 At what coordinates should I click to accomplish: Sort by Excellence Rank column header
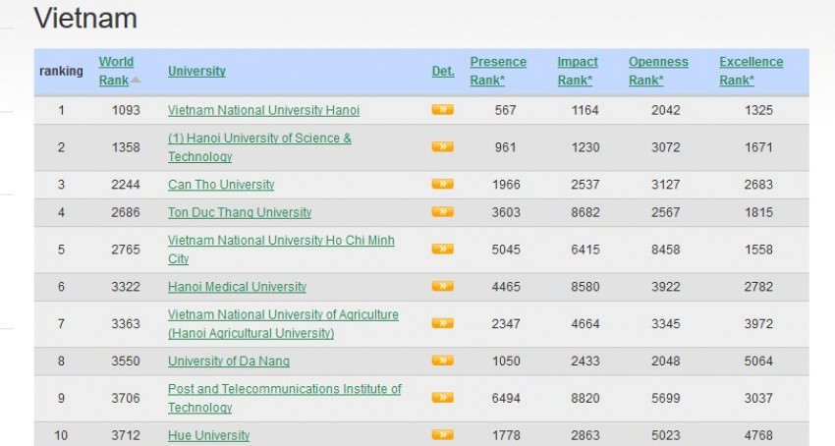pyautogui.click(x=751, y=71)
